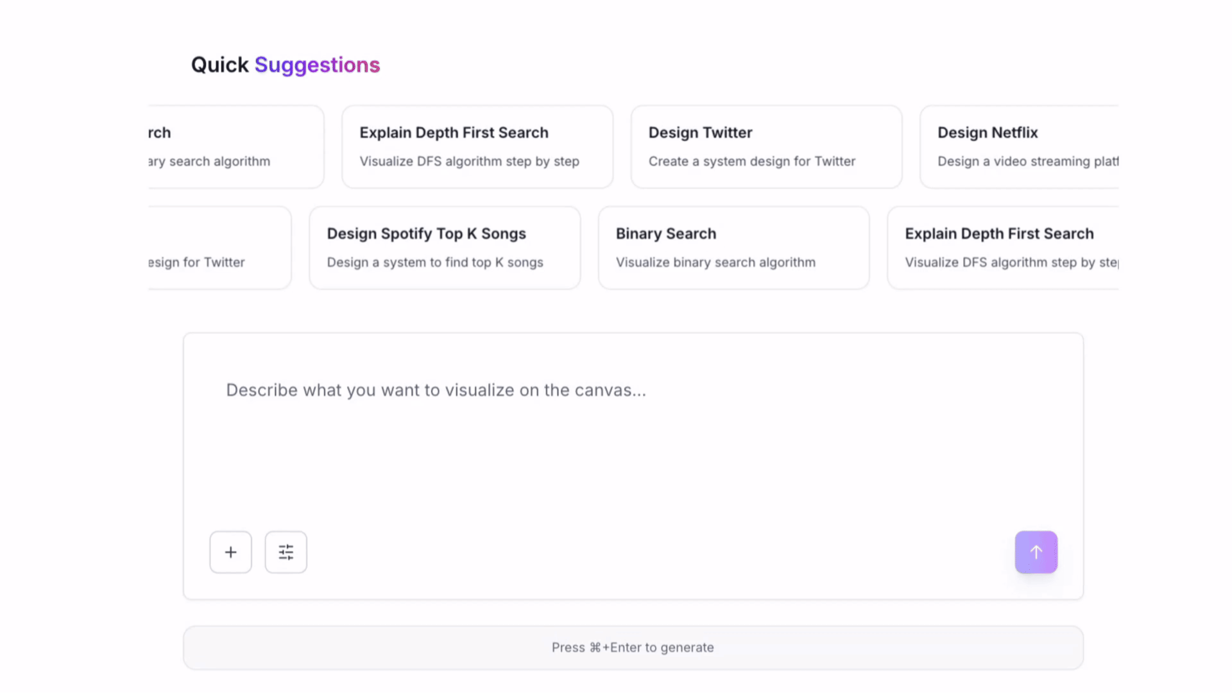
Task: Select the Explain Depth First Search suggestion card
Action: [x=477, y=146]
